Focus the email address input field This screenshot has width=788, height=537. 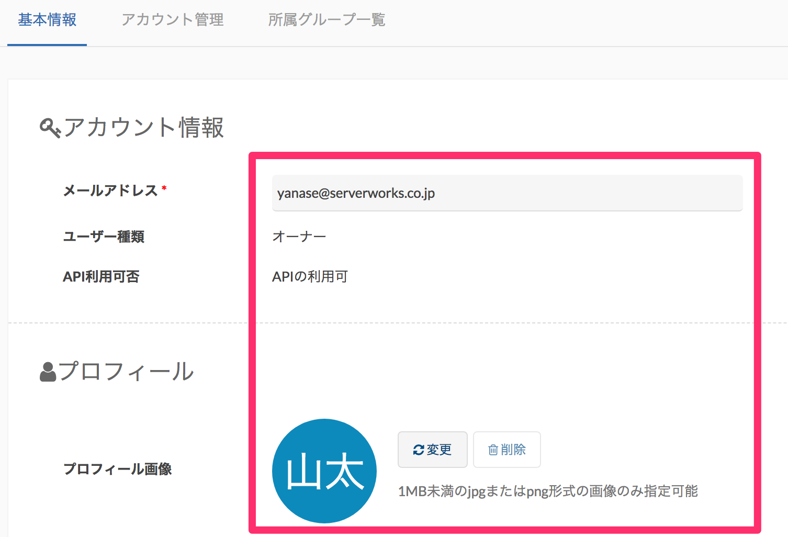click(x=507, y=193)
